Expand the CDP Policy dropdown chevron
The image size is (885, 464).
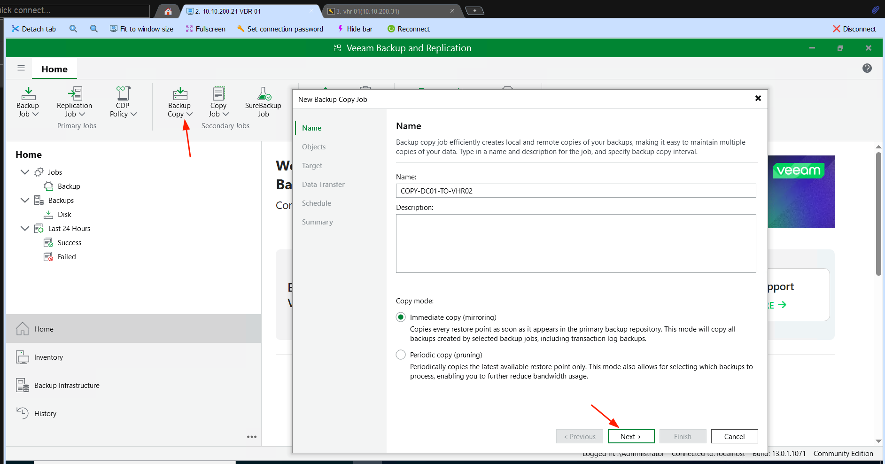133,114
